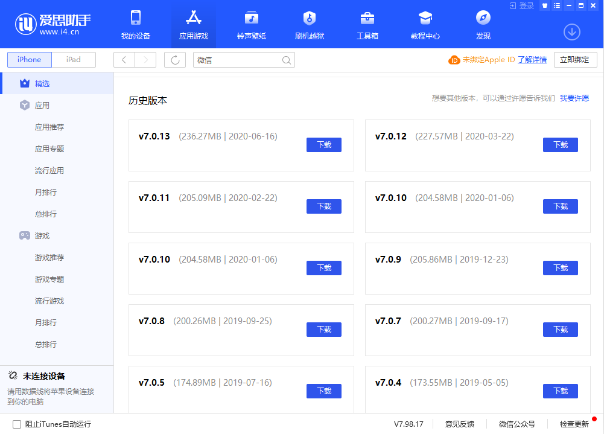The image size is (604, 434).
Task: Download version v7.0.9
Action: click(561, 268)
